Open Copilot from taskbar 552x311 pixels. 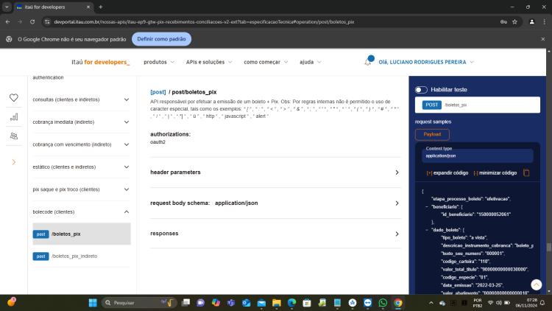click(216, 303)
